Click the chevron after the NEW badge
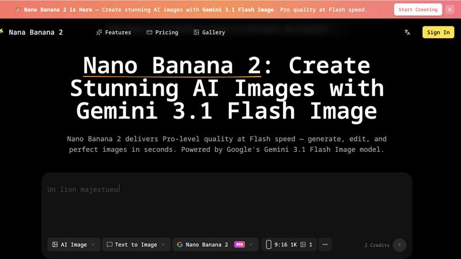The image size is (461, 259). [x=251, y=245]
